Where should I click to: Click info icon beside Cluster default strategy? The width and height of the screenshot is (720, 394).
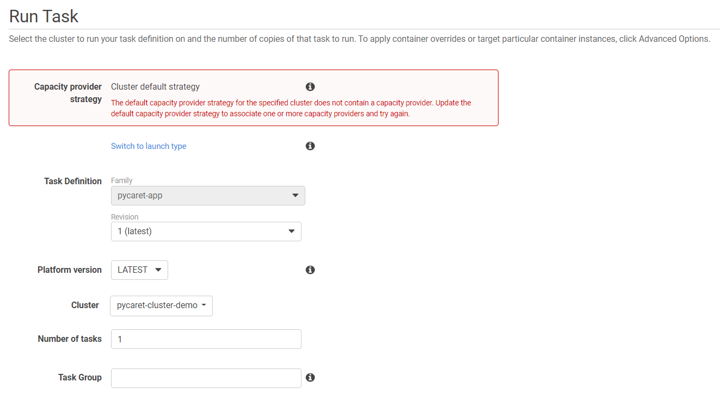310,87
